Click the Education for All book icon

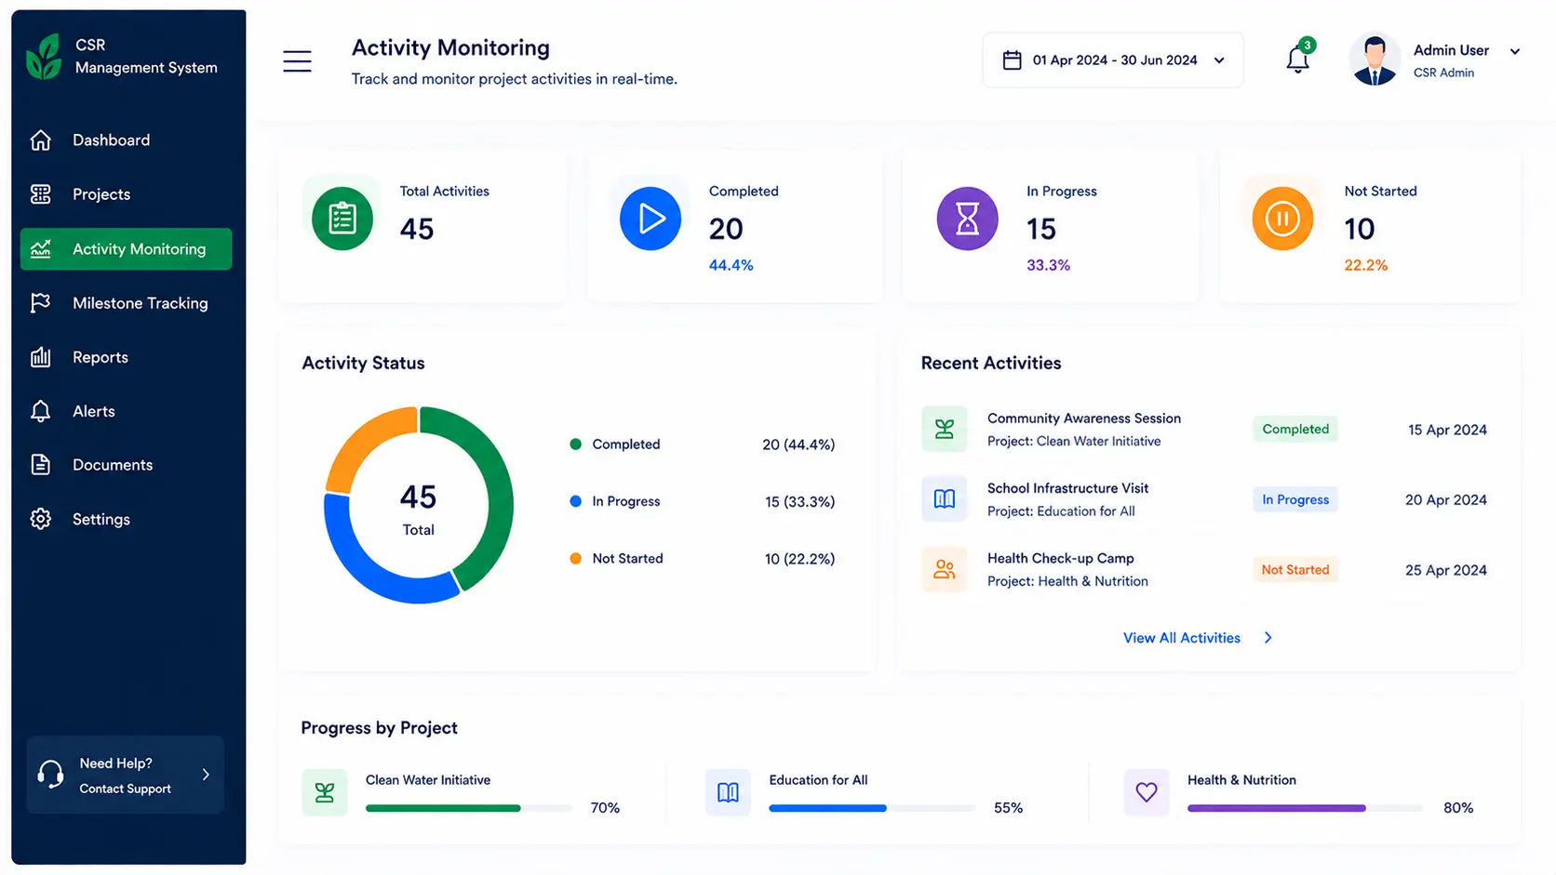point(728,792)
